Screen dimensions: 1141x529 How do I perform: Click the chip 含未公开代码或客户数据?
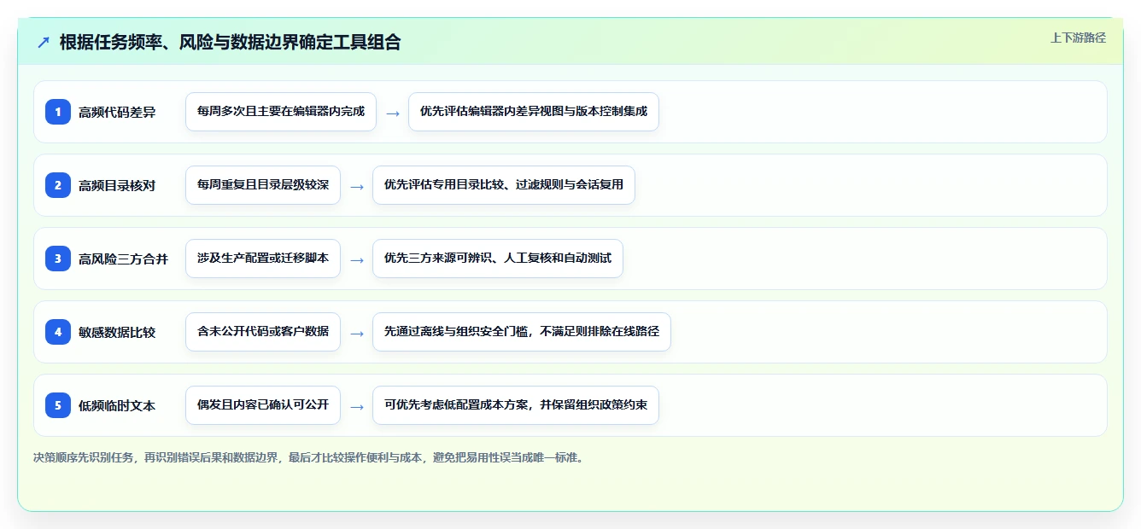coord(263,332)
